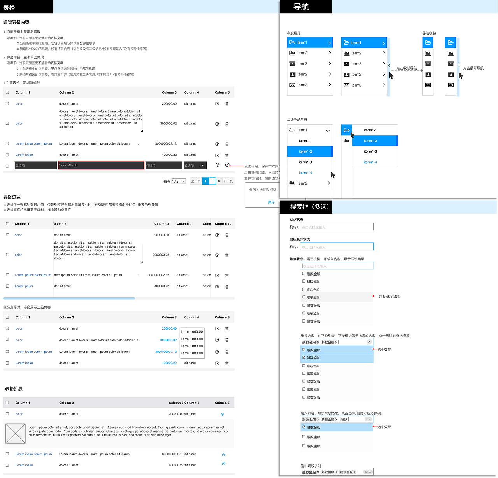This screenshot has height=478, width=498.
Task: Click the > handle beside 点击展开导航 to expand navigation
Action: coord(458,66)
